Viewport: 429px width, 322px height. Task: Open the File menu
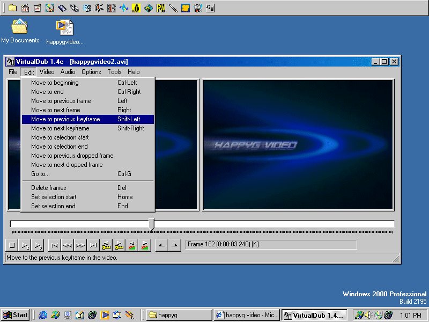(x=13, y=72)
